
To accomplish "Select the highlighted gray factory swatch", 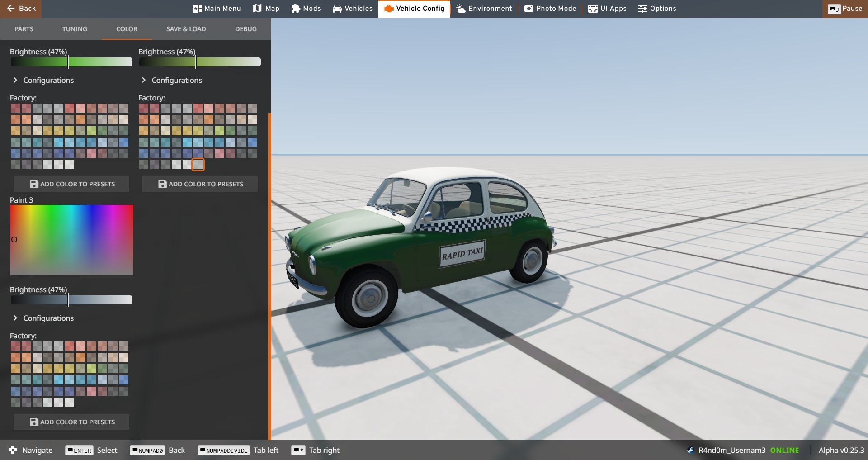I will 198,165.
